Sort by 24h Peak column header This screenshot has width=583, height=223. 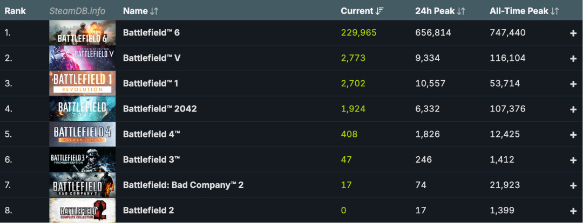click(x=440, y=11)
